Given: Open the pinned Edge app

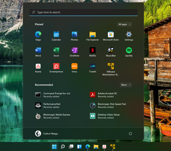Looking at the screenshot, I should coord(38,36).
